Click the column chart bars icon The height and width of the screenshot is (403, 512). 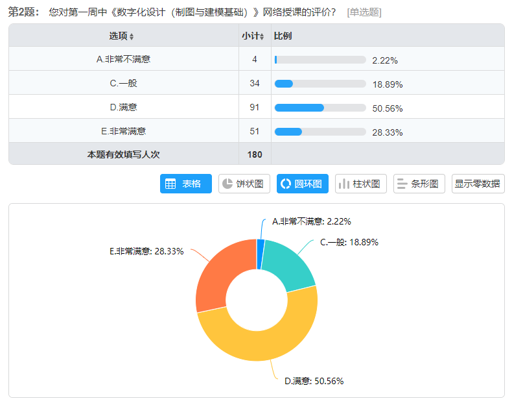pos(343,184)
